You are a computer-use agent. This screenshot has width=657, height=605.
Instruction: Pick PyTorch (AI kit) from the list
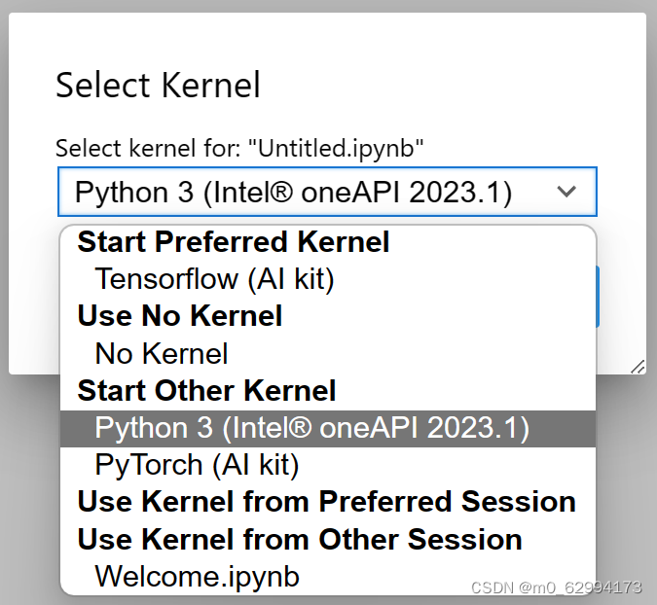pos(197,465)
